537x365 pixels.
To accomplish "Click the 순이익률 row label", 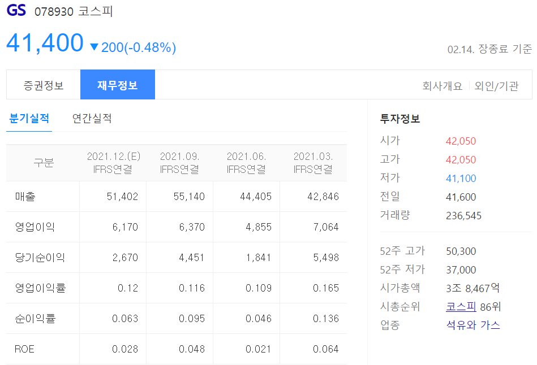I will coord(35,319).
